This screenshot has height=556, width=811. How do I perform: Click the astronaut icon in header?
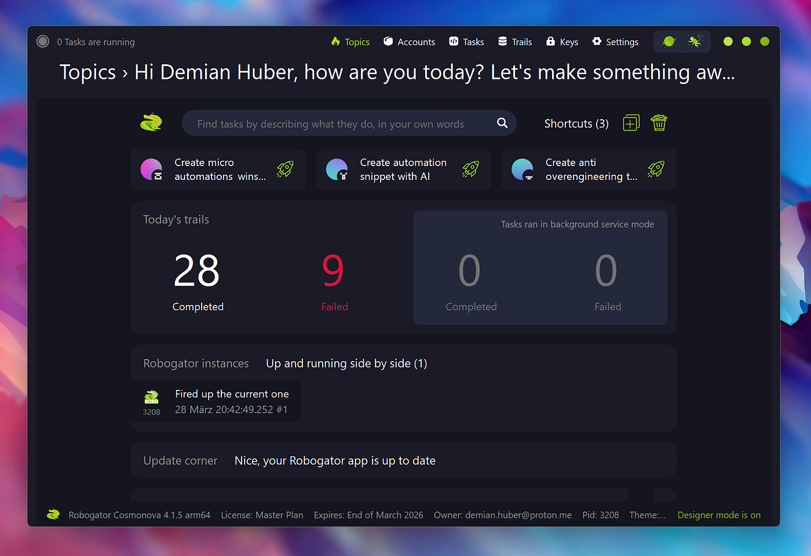(695, 42)
